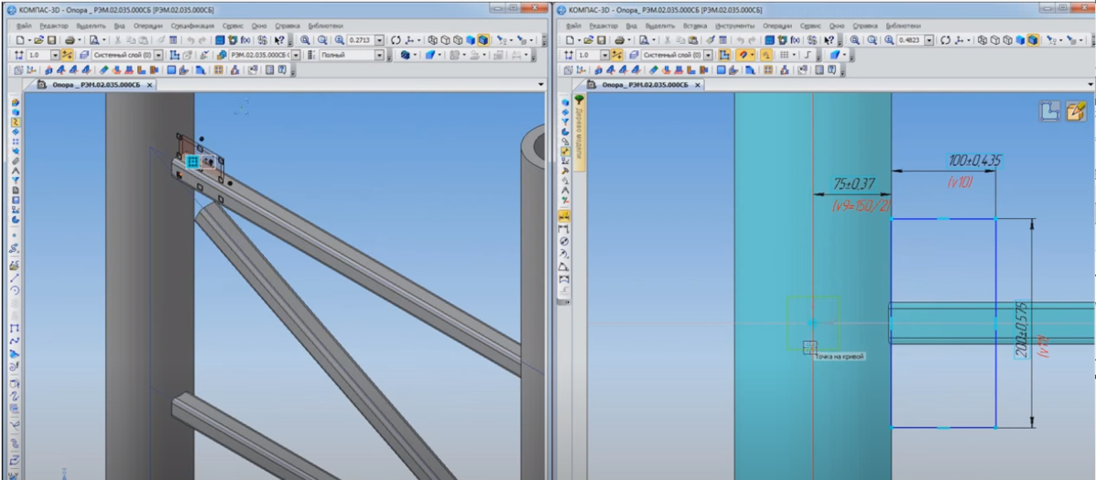Click the tab list arrow in left window
Image resolution: width=1096 pixels, height=480 pixels.
pos(541,84)
